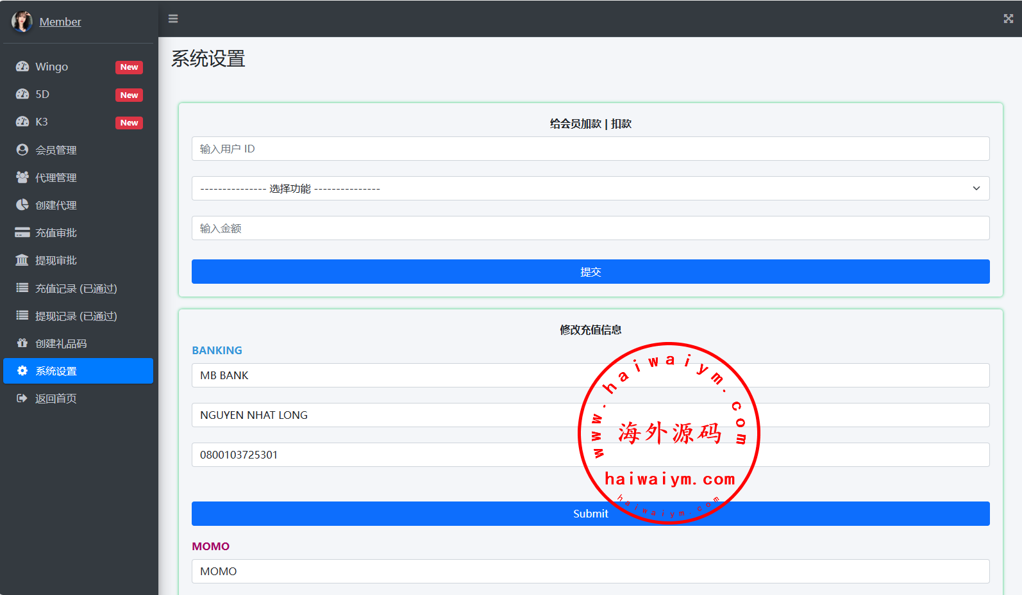Focus the 输入用户 ID field

(590, 149)
